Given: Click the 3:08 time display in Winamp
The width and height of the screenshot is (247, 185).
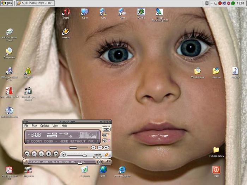Looking at the screenshot, I should pyautogui.click(x=36, y=135).
